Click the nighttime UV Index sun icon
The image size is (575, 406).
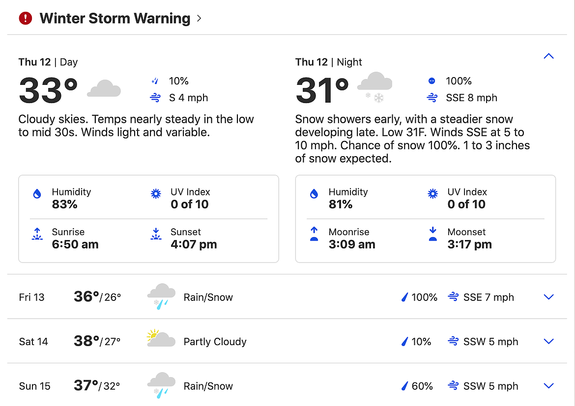pos(433,194)
